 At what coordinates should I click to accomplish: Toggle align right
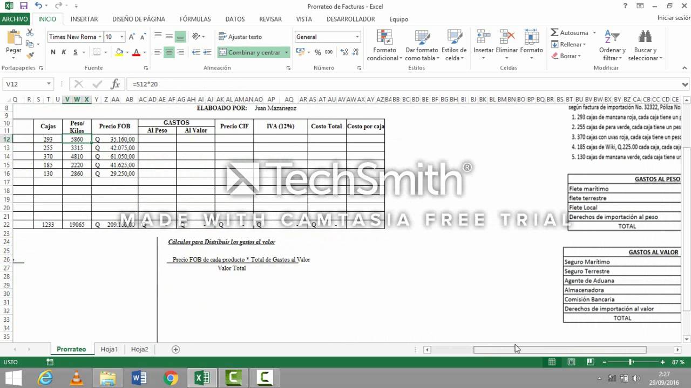click(180, 52)
